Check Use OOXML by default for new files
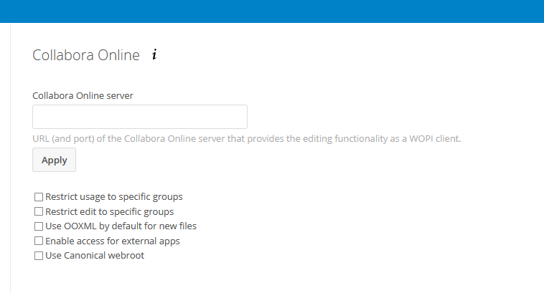 coord(39,226)
